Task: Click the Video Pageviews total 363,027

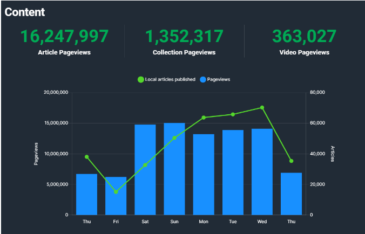Action: pyautogui.click(x=304, y=36)
